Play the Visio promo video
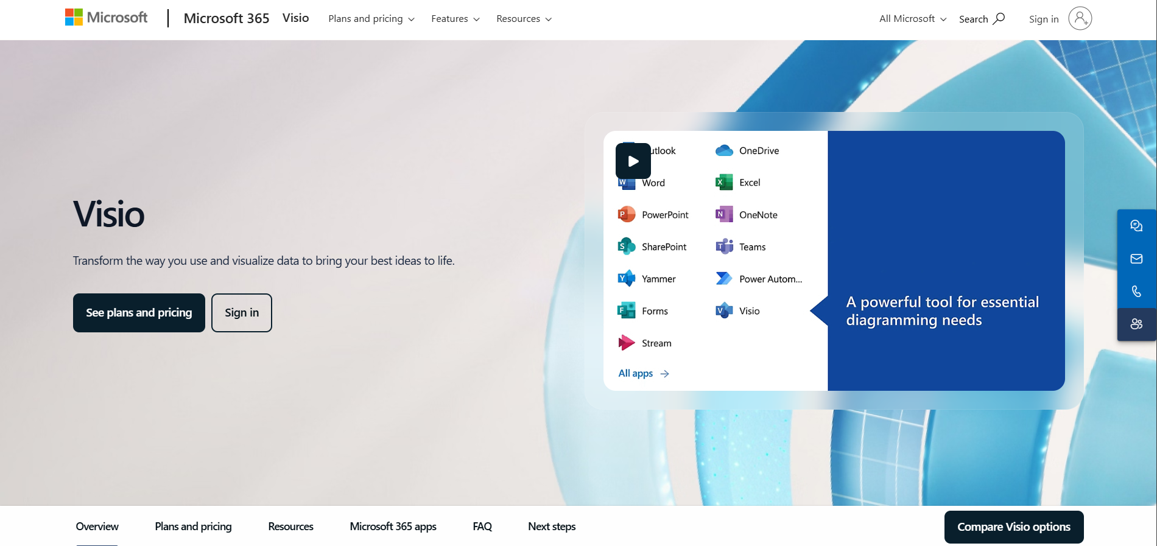Screen dimensions: 1157x546 coord(633,161)
